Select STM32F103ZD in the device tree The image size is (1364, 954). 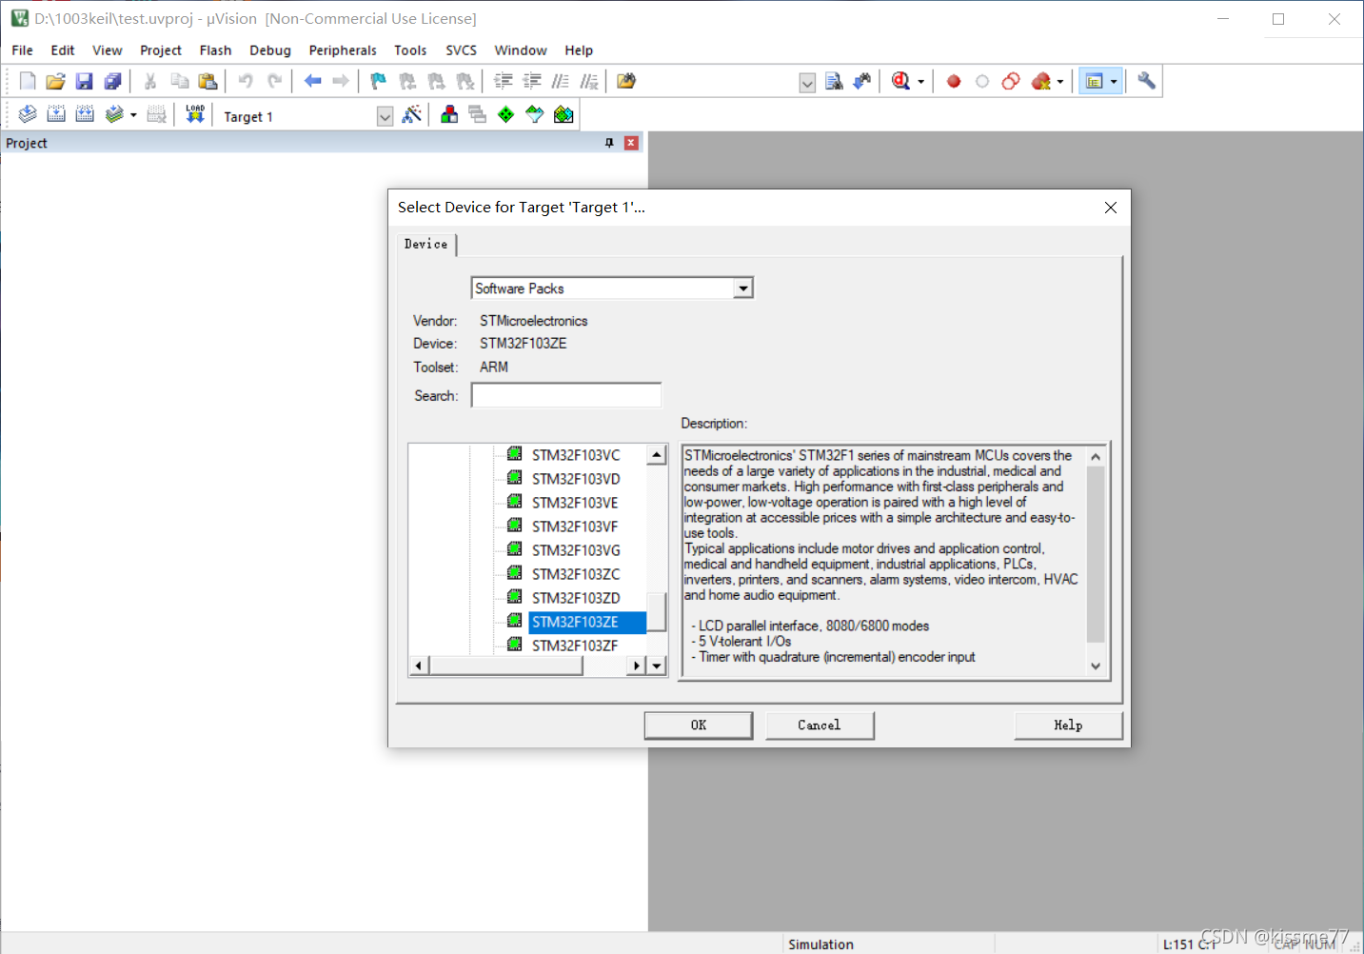coord(576,598)
